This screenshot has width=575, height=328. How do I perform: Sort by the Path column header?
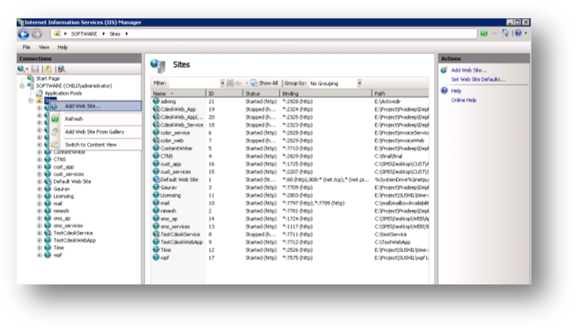click(x=401, y=93)
